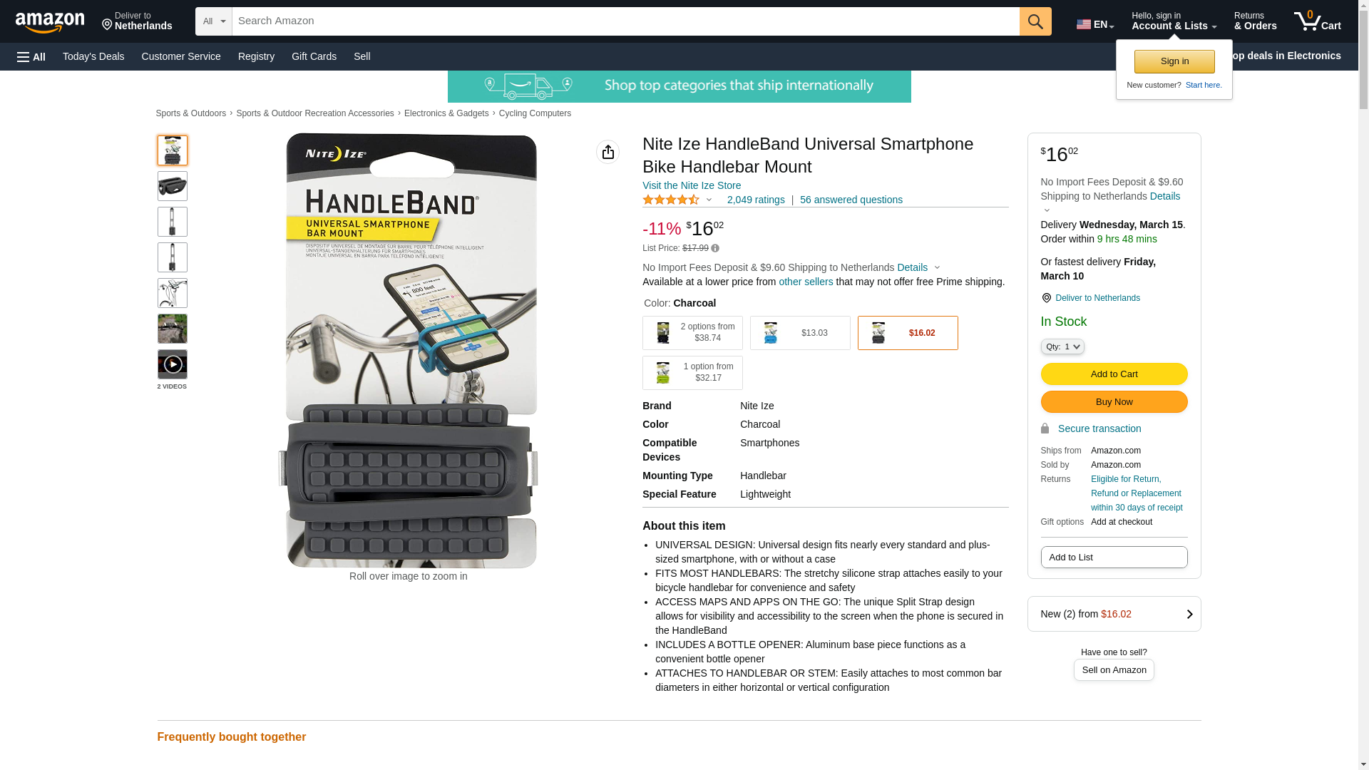Image resolution: width=1369 pixels, height=770 pixels.
Task: Choose the 2 options from $38.74 variant
Action: pos(692,333)
